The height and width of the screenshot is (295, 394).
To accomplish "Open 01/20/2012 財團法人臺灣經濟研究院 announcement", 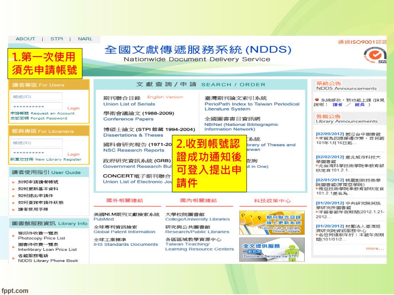I will 350,233.
